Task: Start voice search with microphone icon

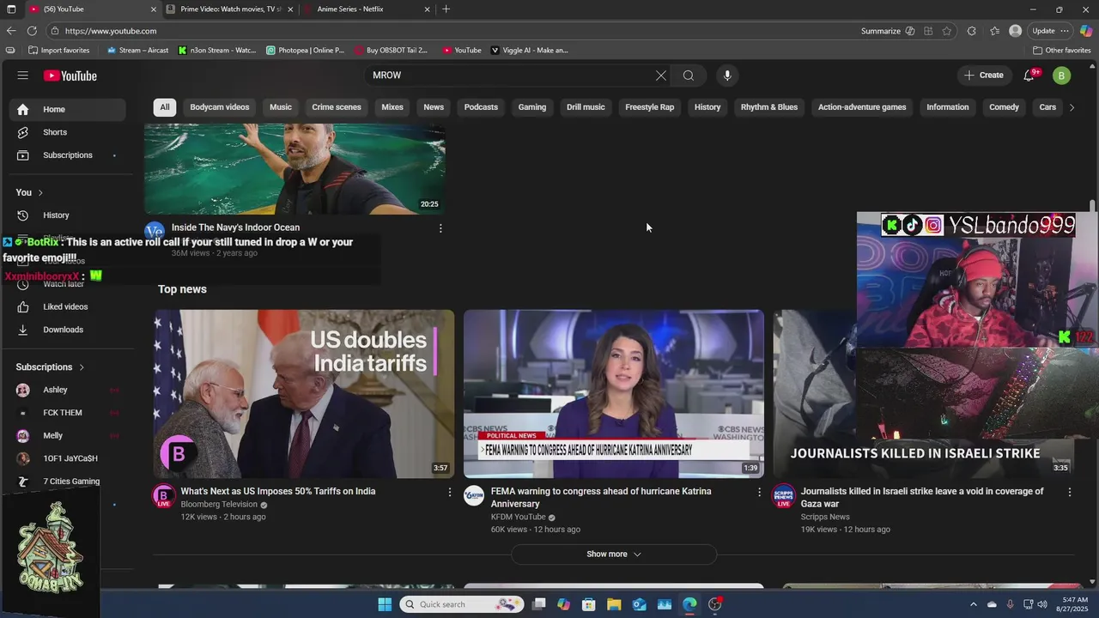Action: click(727, 76)
